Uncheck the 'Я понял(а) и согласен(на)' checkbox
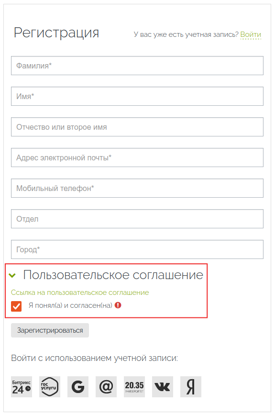 point(16,306)
